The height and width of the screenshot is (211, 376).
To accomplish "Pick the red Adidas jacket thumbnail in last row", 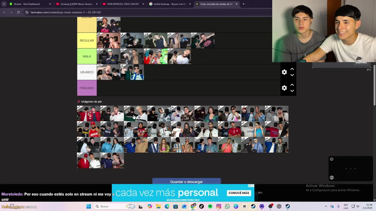I will click(x=88, y=161).
